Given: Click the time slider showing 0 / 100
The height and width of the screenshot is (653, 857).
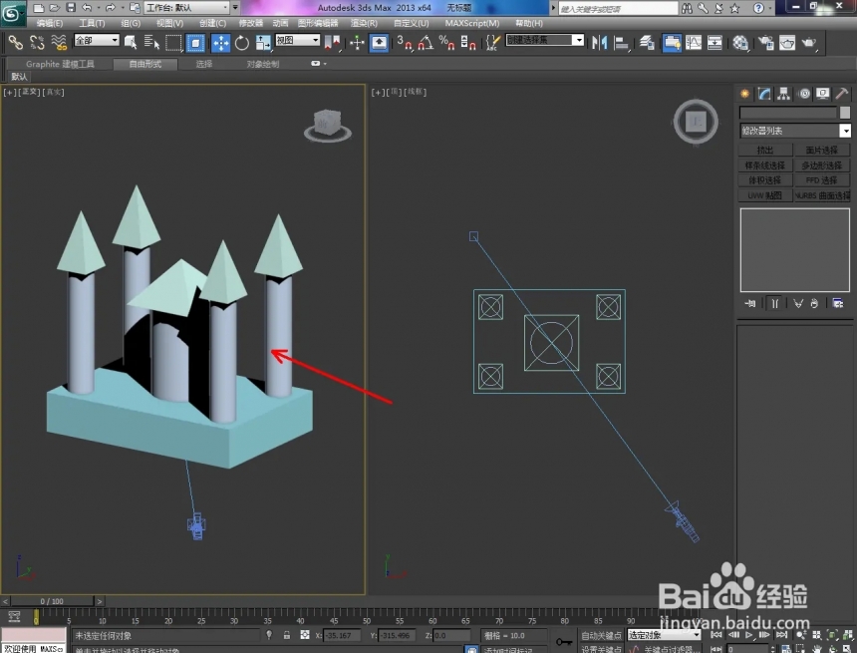Looking at the screenshot, I should click(x=52, y=601).
